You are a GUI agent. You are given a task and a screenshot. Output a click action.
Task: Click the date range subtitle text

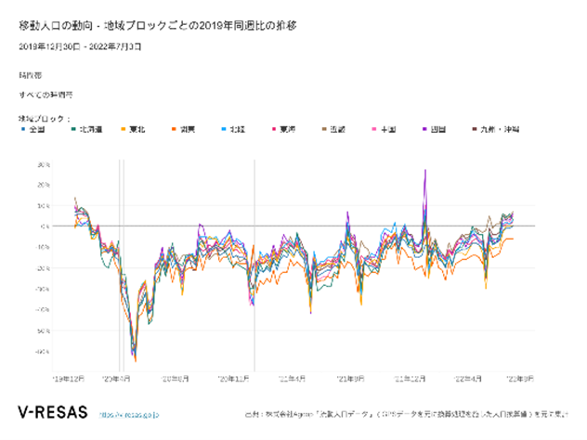80,45
